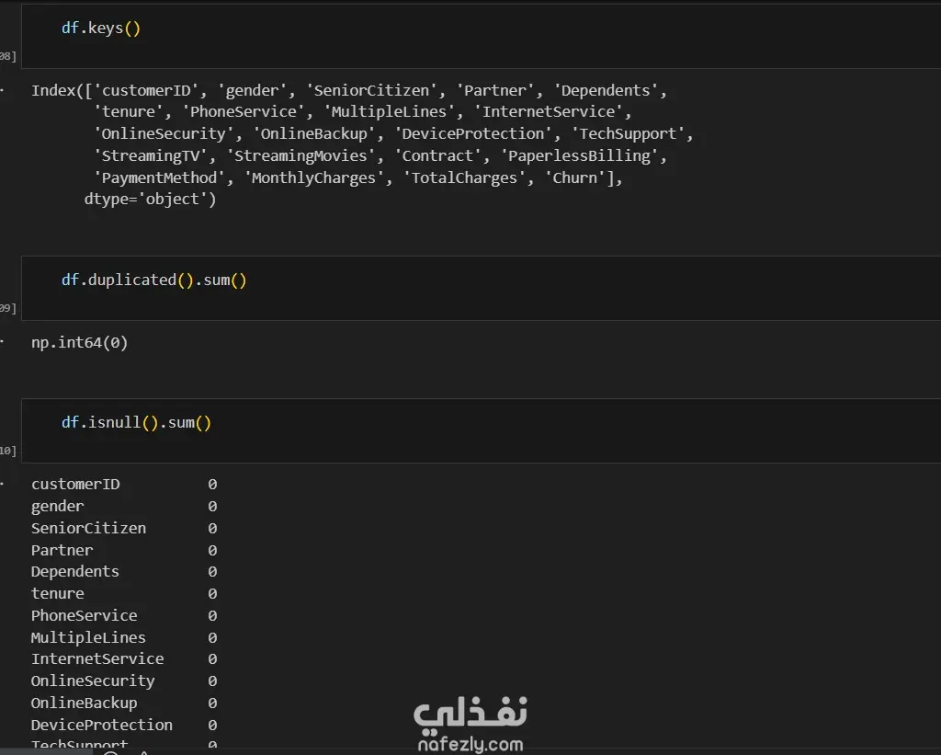Click the execution count of the duplicated cell
941x755 pixels.
7,309
